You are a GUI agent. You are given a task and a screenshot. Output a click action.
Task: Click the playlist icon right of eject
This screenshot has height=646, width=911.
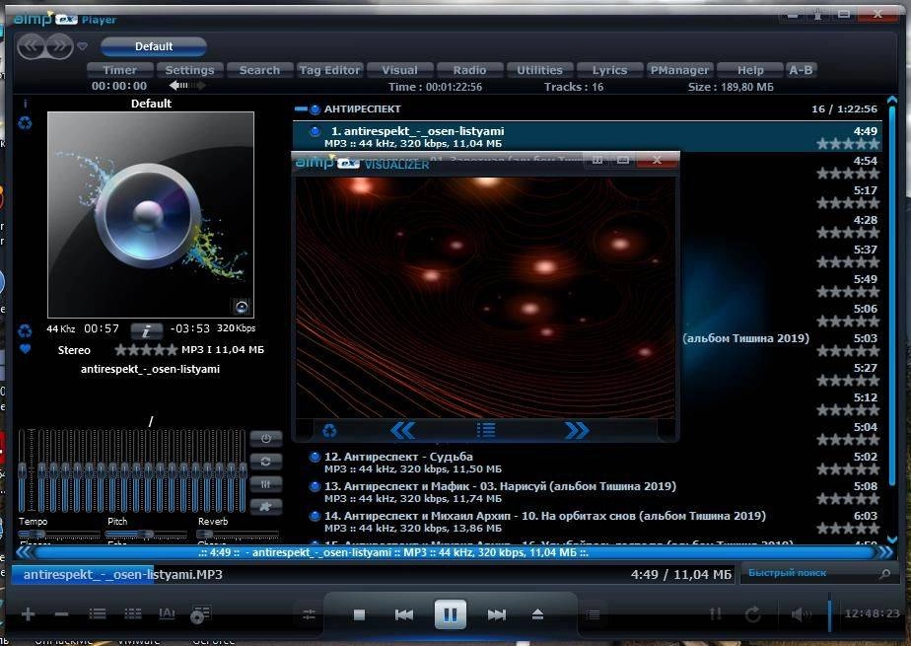[x=593, y=614]
